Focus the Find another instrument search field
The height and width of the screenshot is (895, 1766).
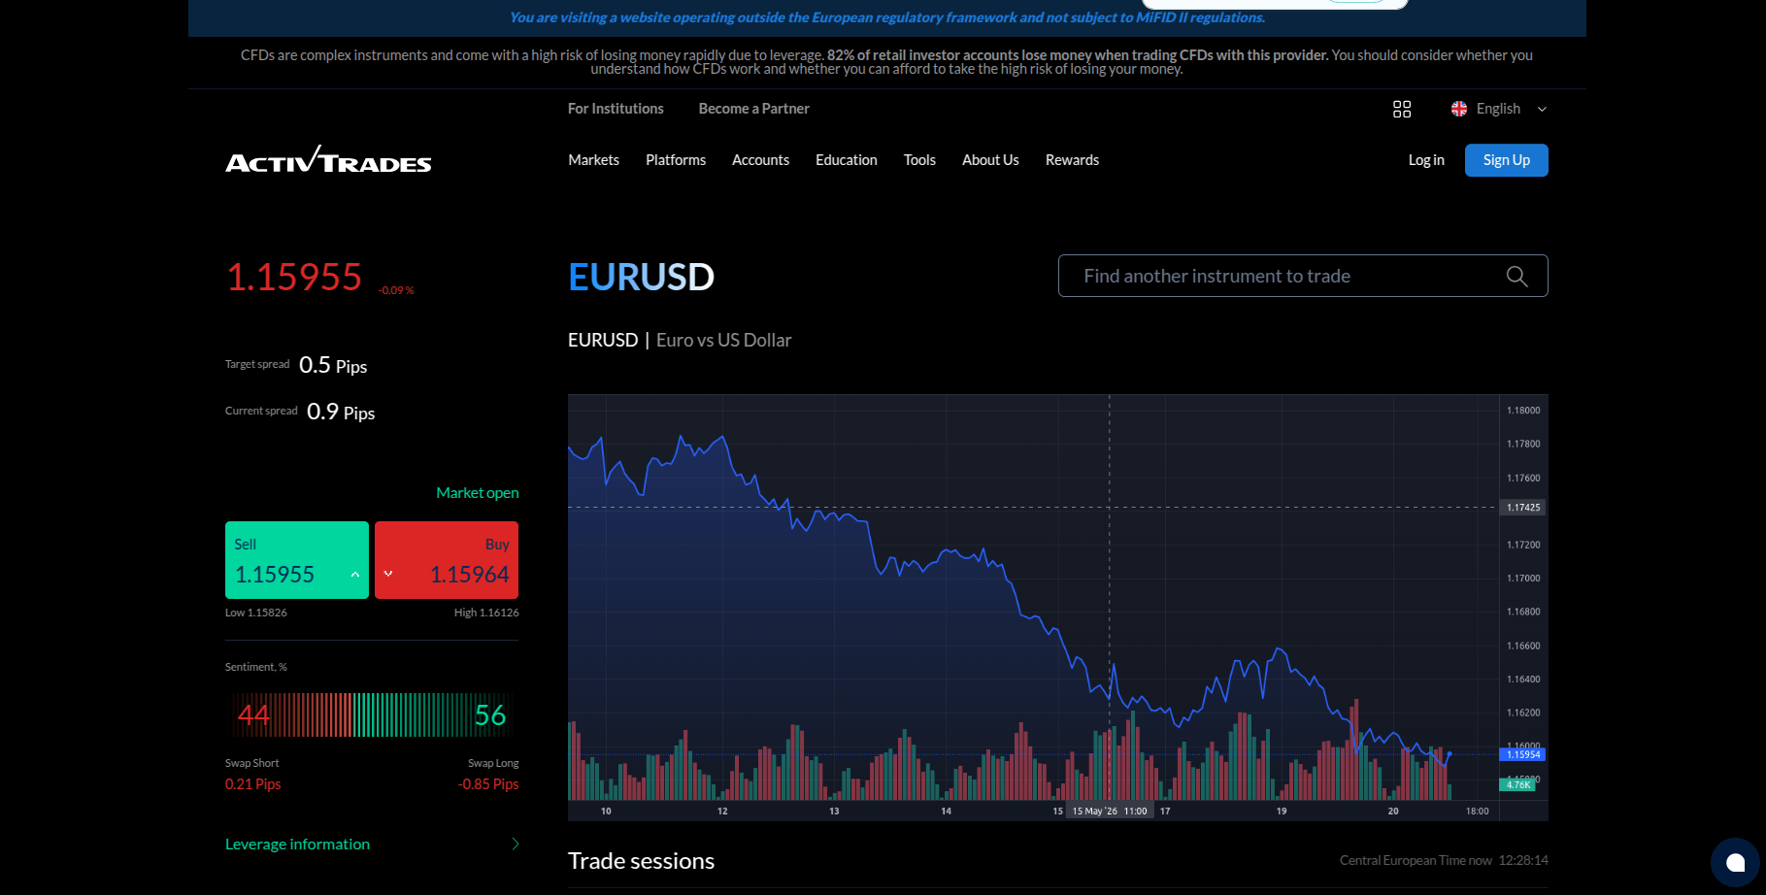tap(1303, 276)
